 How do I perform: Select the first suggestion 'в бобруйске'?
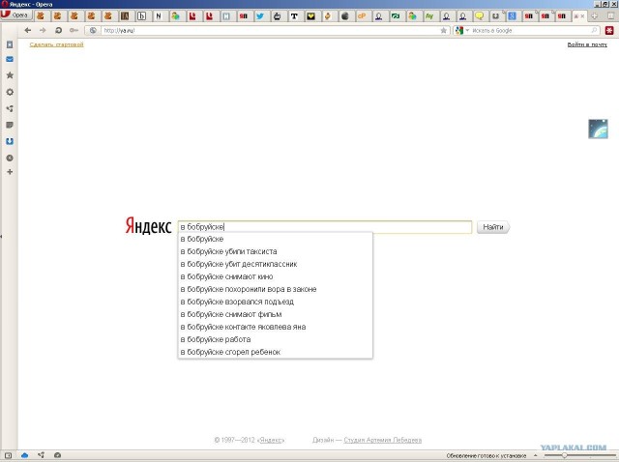[x=275, y=239]
